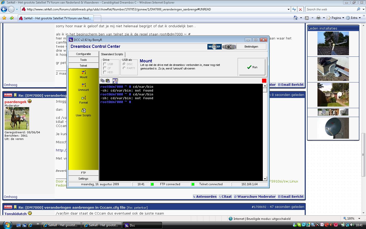Screen dimensions: 366x229
Task: Select the PART1 radio button
Action: click(x=124, y=68)
